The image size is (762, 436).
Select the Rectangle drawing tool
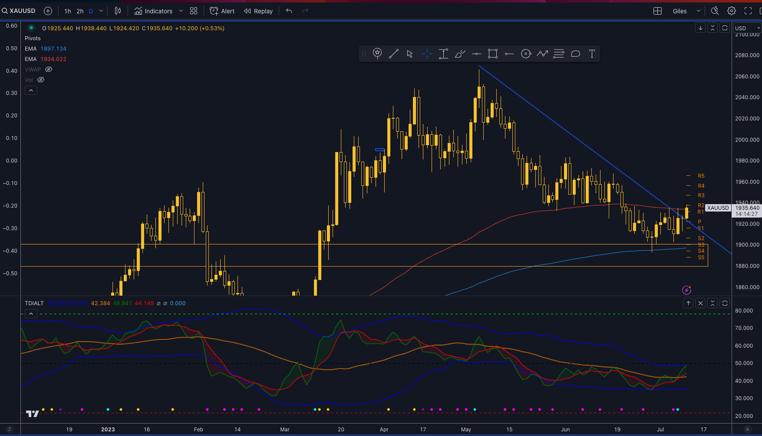pyautogui.click(x=493, y=54)
